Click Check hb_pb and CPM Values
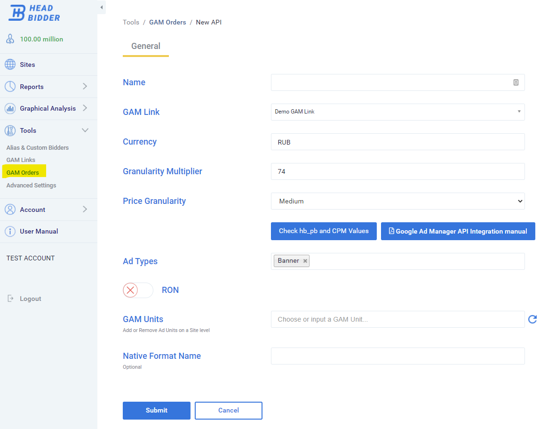 pos(324,231)
